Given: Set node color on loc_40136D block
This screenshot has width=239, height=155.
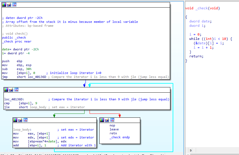Looking at the screenshot, I should pyautogui.click(x=6, y=90).
